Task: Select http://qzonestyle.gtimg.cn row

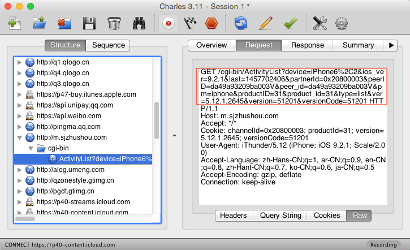Action: 83,180
